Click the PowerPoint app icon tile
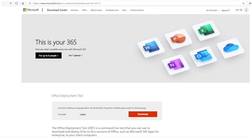The height and width of the screenshot is (138, 252). point(178,39)
